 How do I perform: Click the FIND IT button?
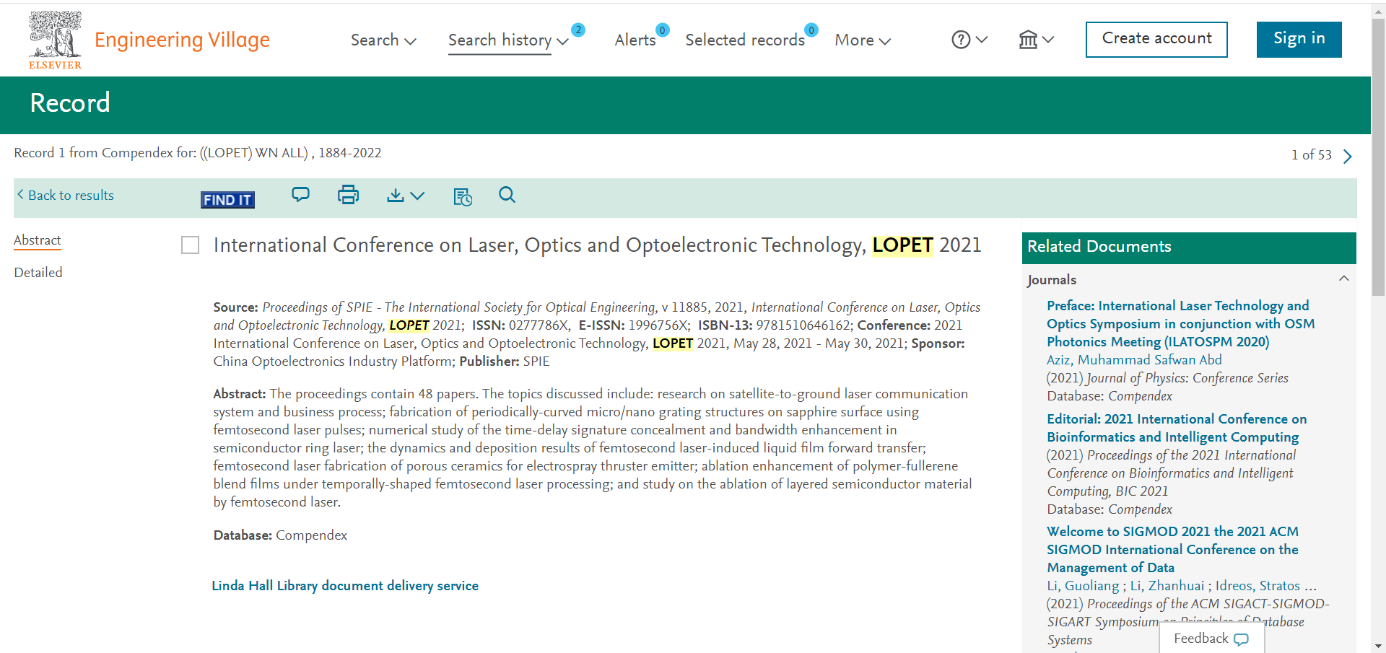tap(227, 200)
